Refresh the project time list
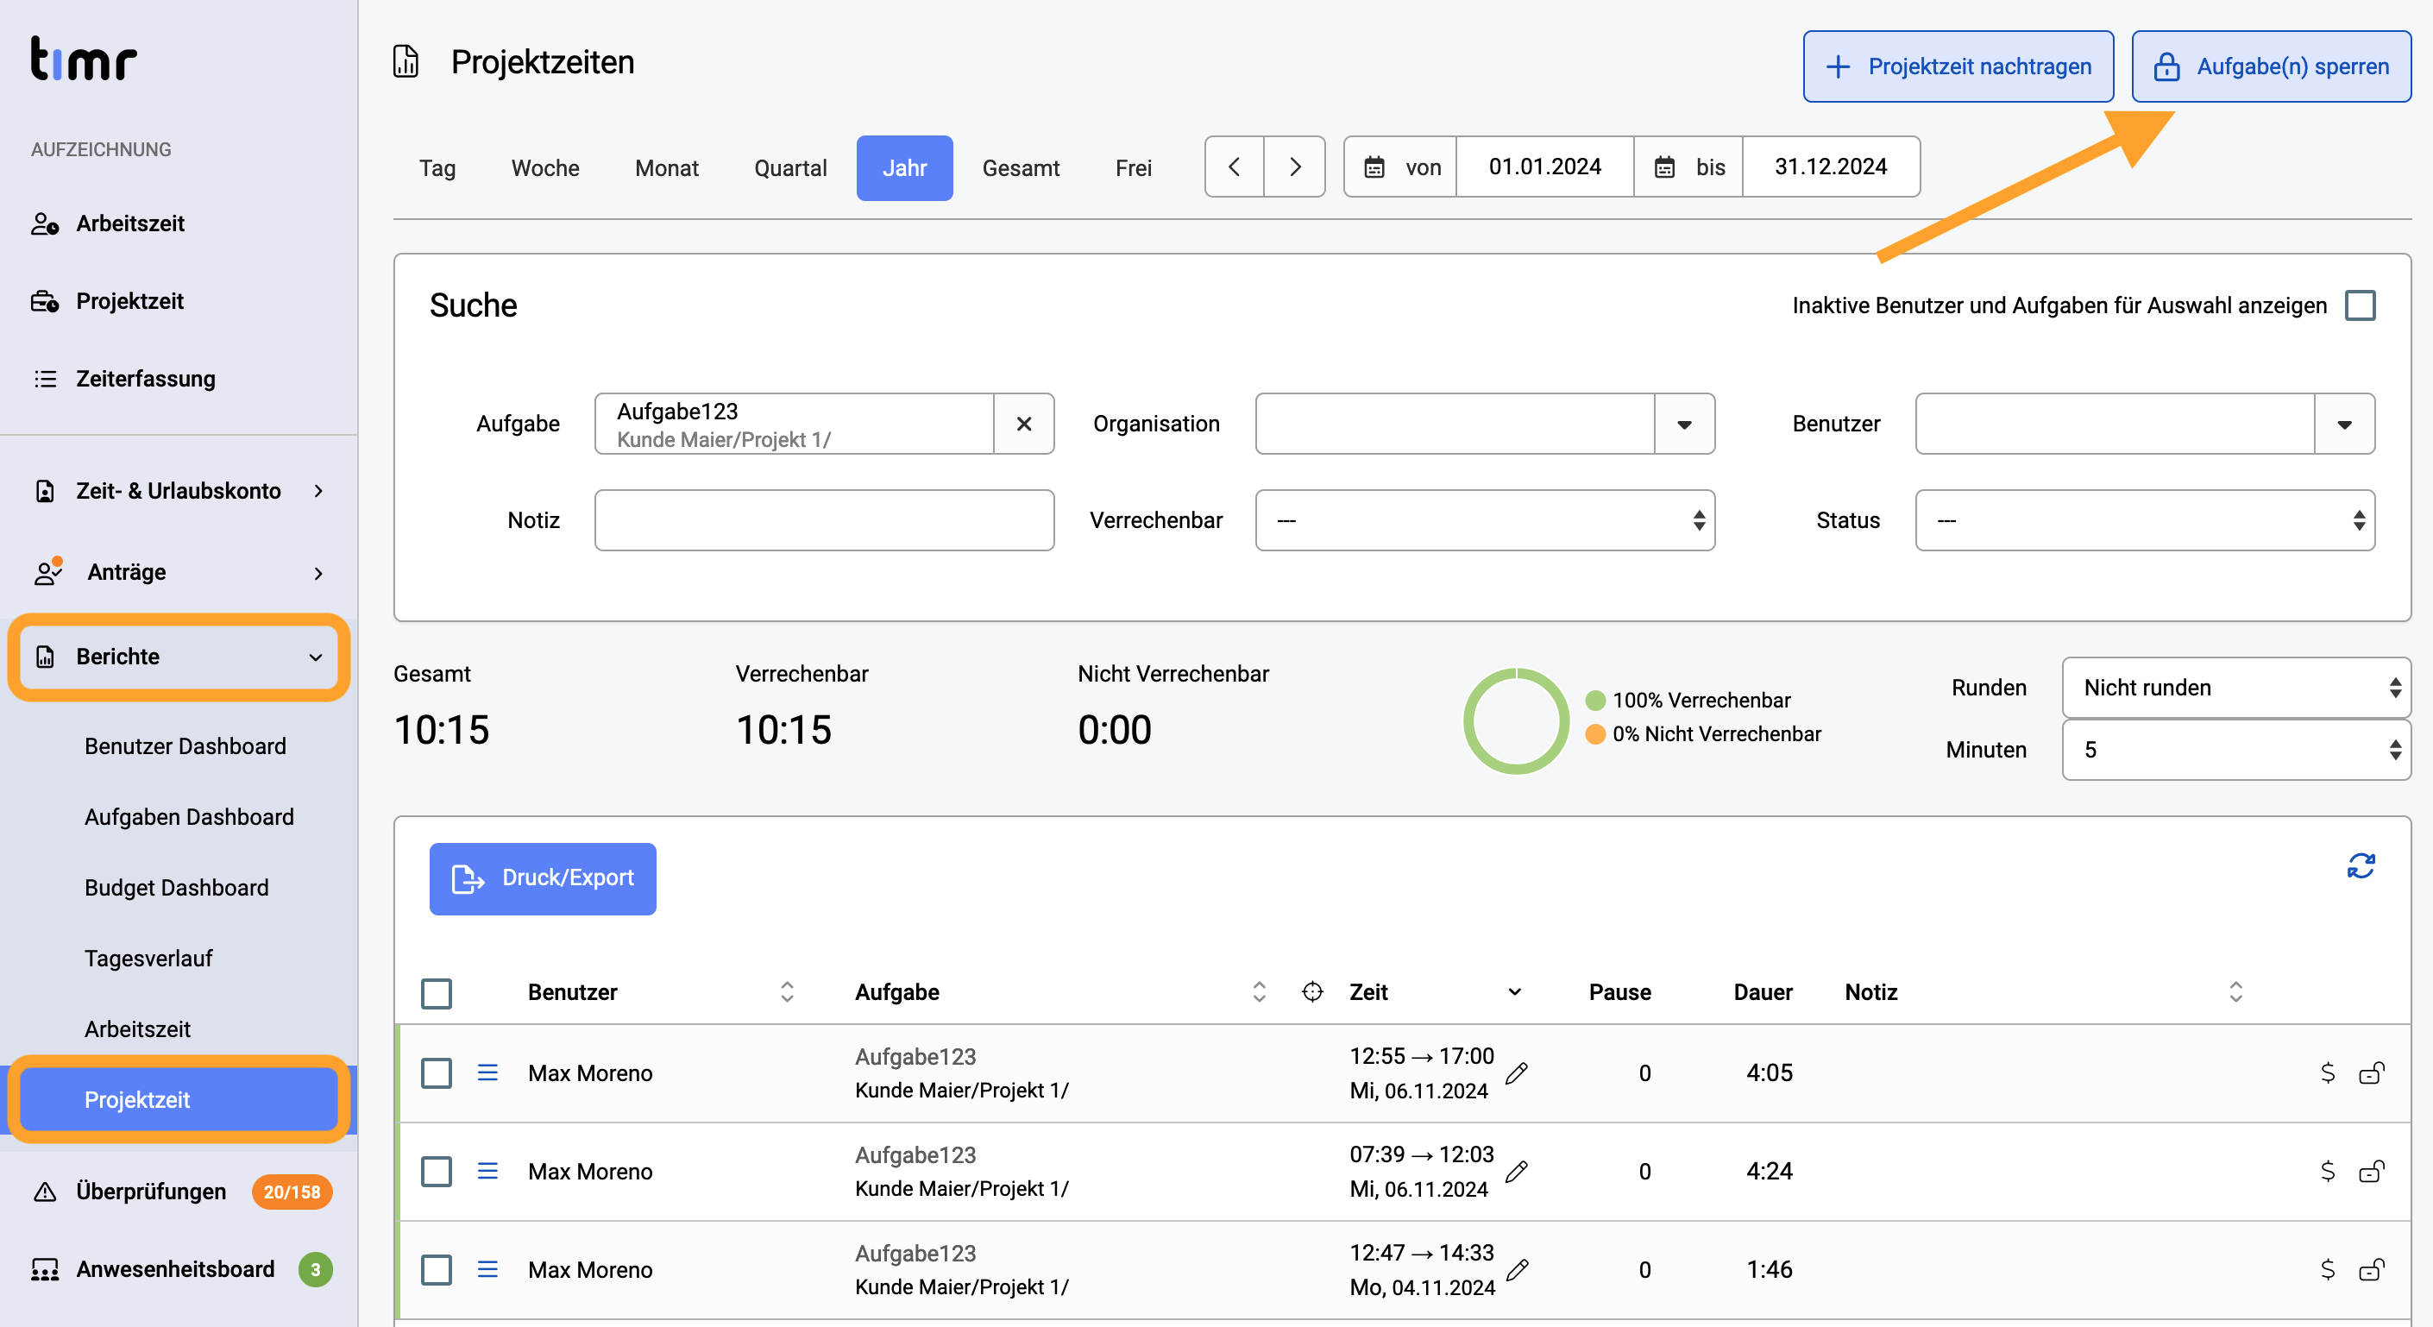 click(2361, 866)
